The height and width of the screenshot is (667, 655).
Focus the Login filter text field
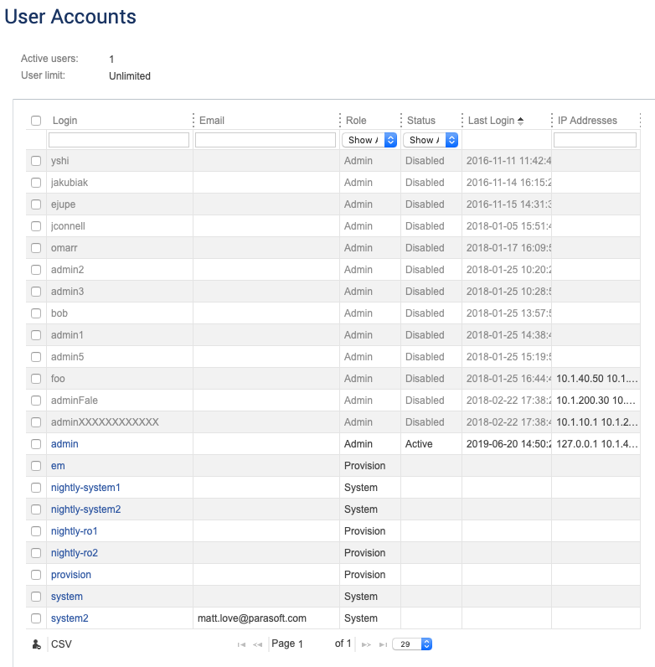point(119,140)
